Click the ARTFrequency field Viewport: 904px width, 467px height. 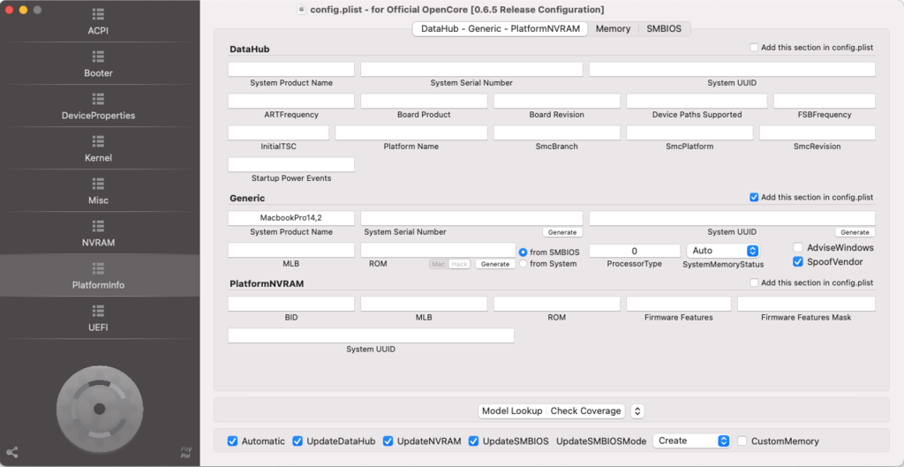pos(291,101)
